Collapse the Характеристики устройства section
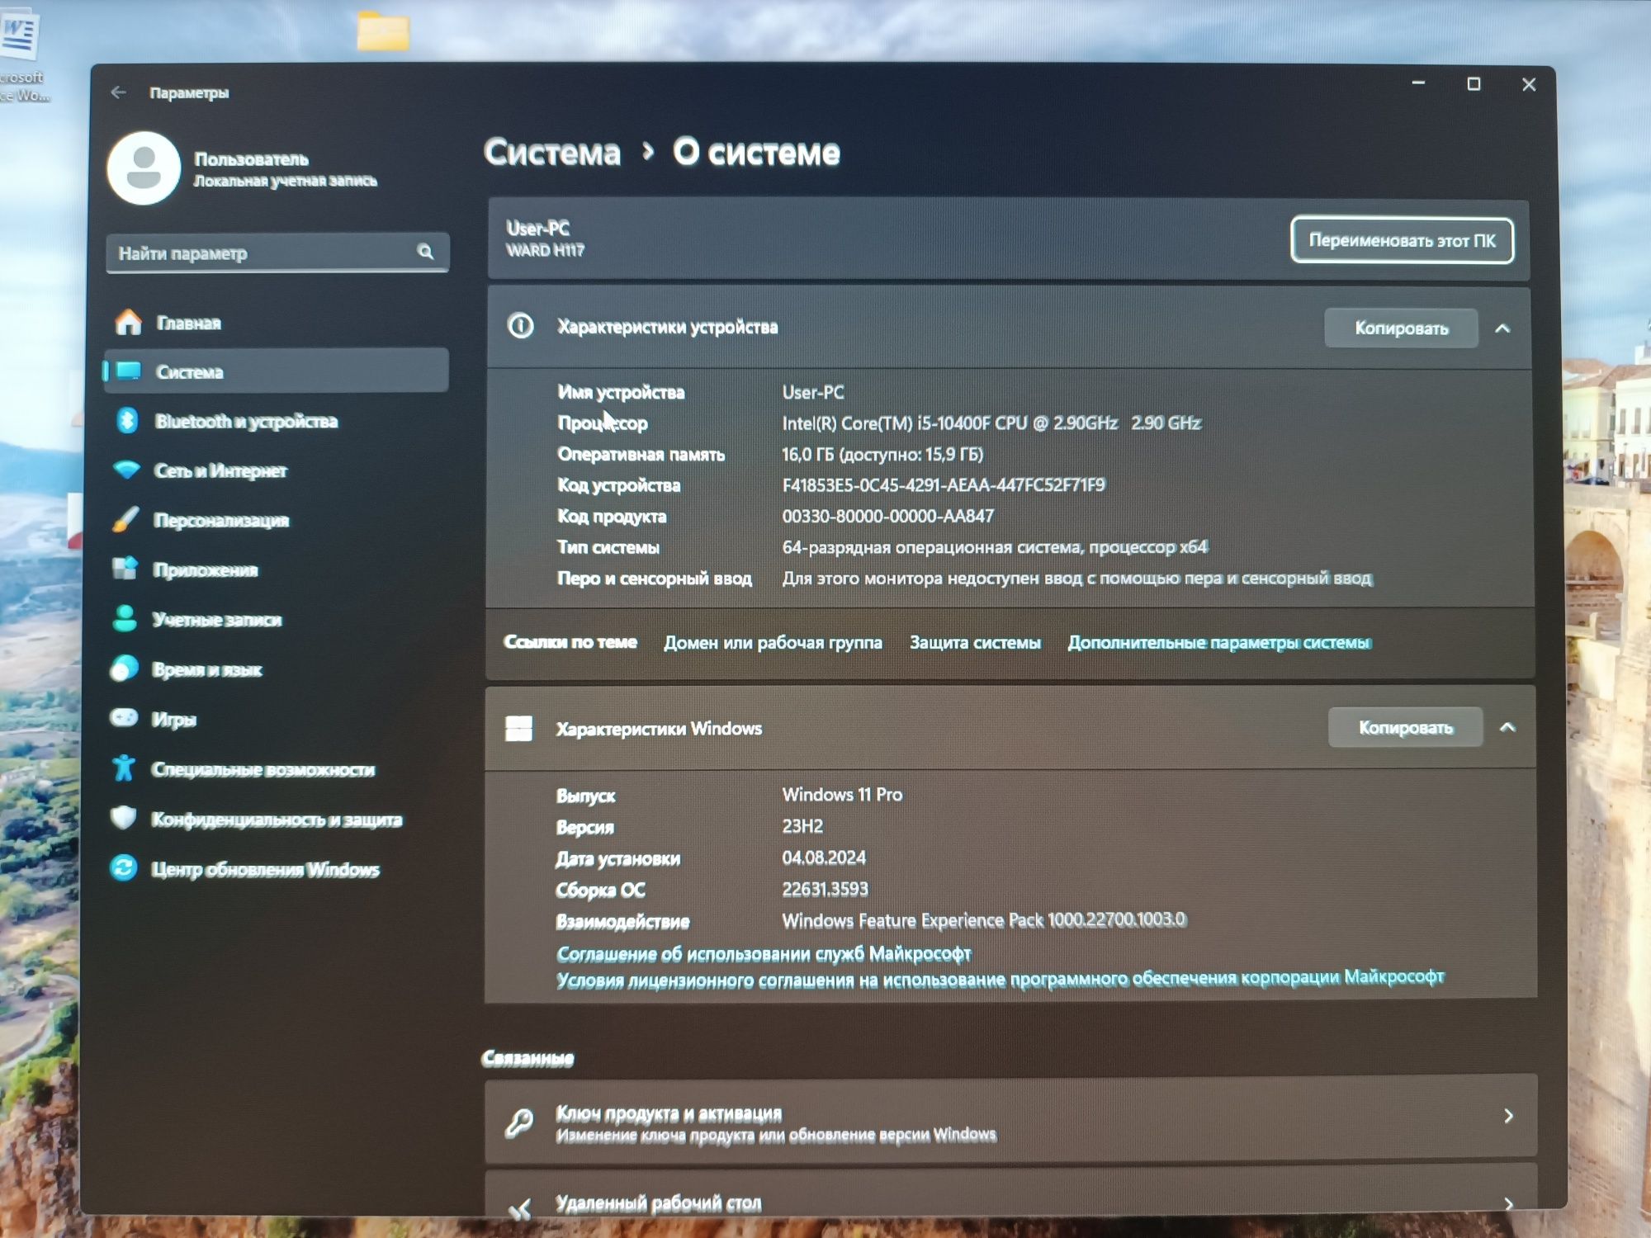Screen dimensions: 1651x1238 (1502, 328)
